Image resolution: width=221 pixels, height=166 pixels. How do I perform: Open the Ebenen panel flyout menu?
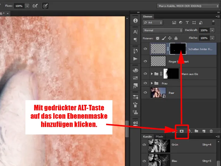click(x=218, y=17)
